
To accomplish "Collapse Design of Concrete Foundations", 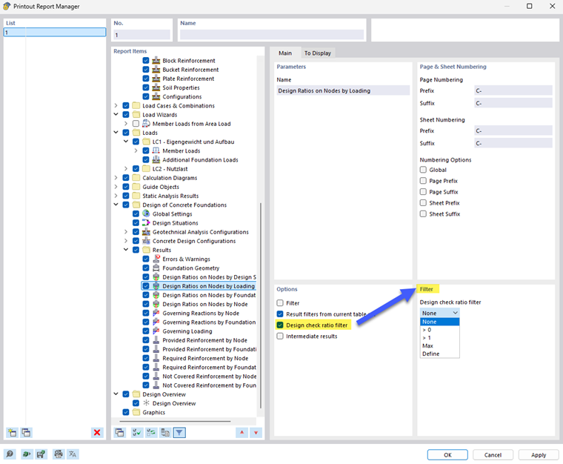I will [116, 205].
